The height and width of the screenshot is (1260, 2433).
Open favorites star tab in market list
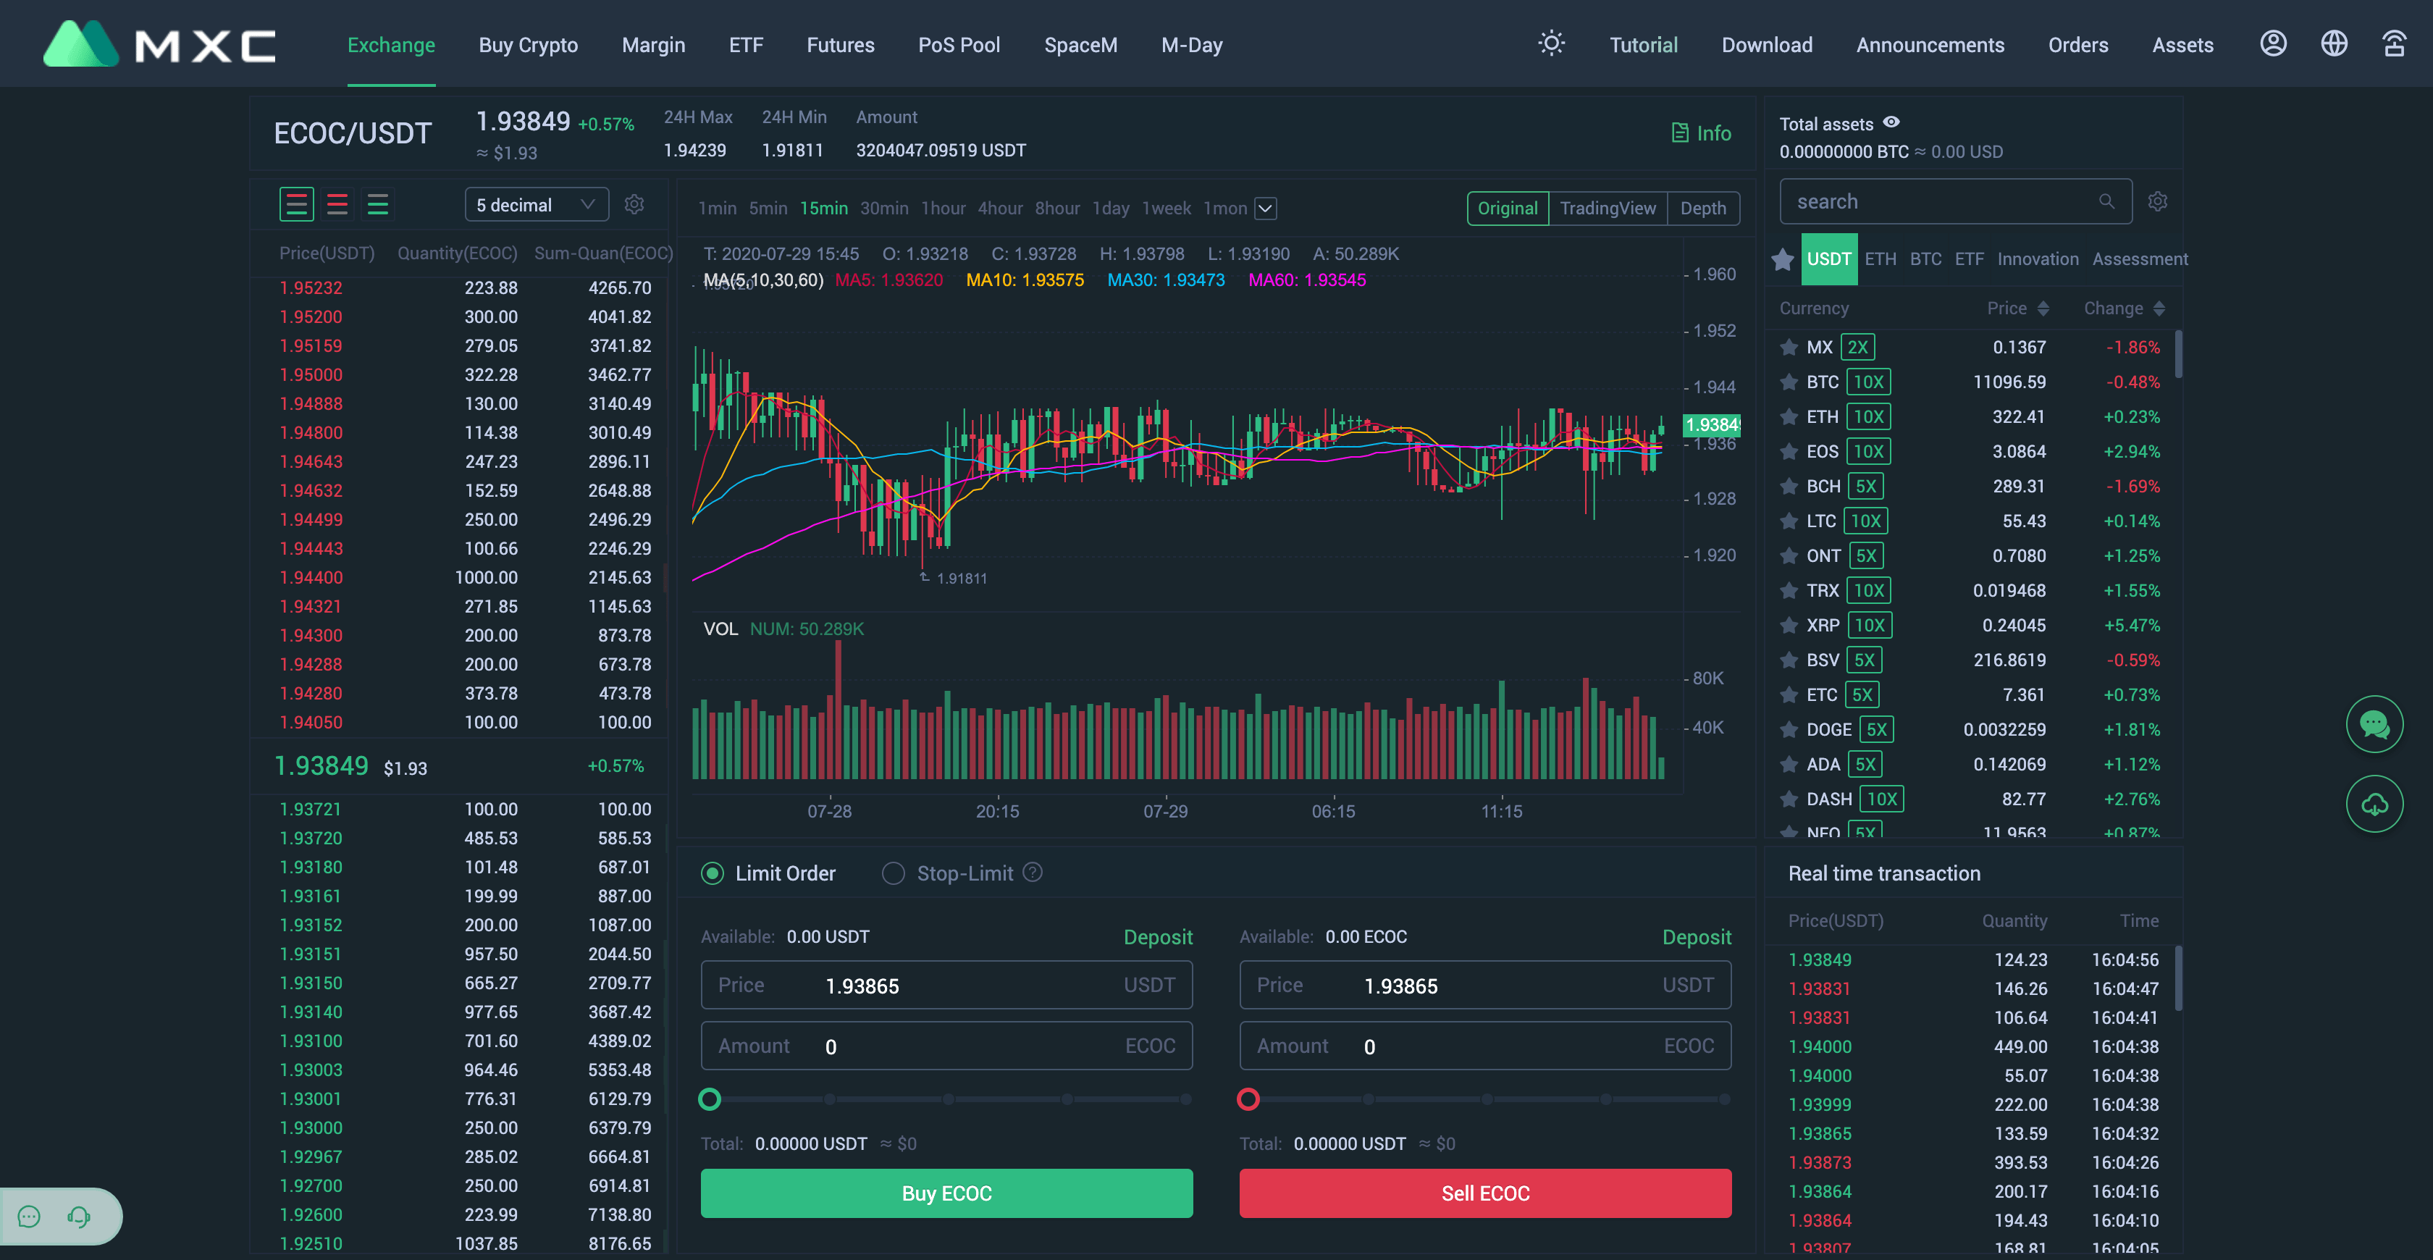(x=1782, y=259)
